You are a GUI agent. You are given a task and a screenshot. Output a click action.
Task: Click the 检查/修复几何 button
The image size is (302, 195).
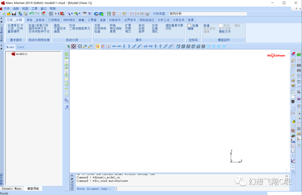[x=38, y=25]
